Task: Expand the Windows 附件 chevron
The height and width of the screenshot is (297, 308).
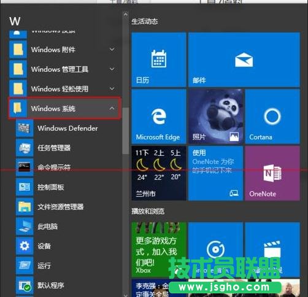Action: click(x=112, y=49)
